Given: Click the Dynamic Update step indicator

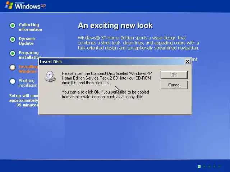Looking at the screenshot, I should pyautogui.click(x=13, y=39).
